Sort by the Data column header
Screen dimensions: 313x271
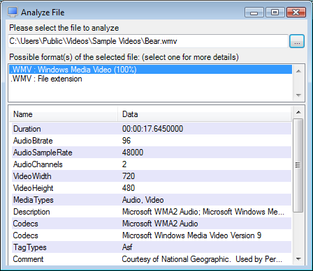coord(205,114)
